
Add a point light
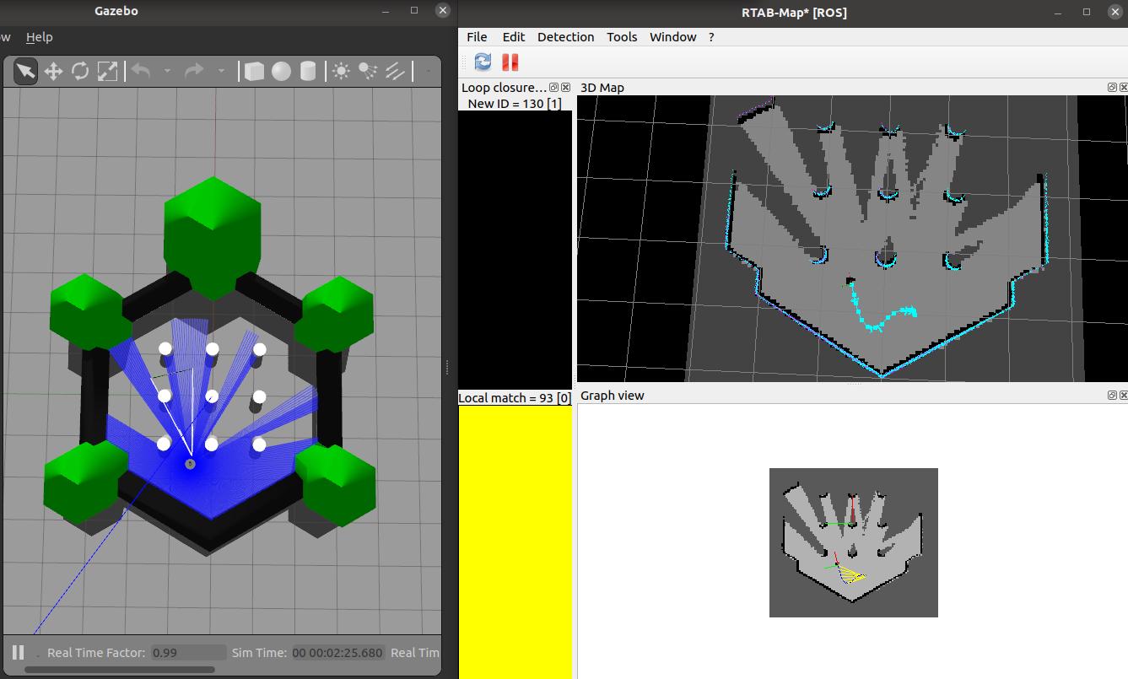click(341, 72)
